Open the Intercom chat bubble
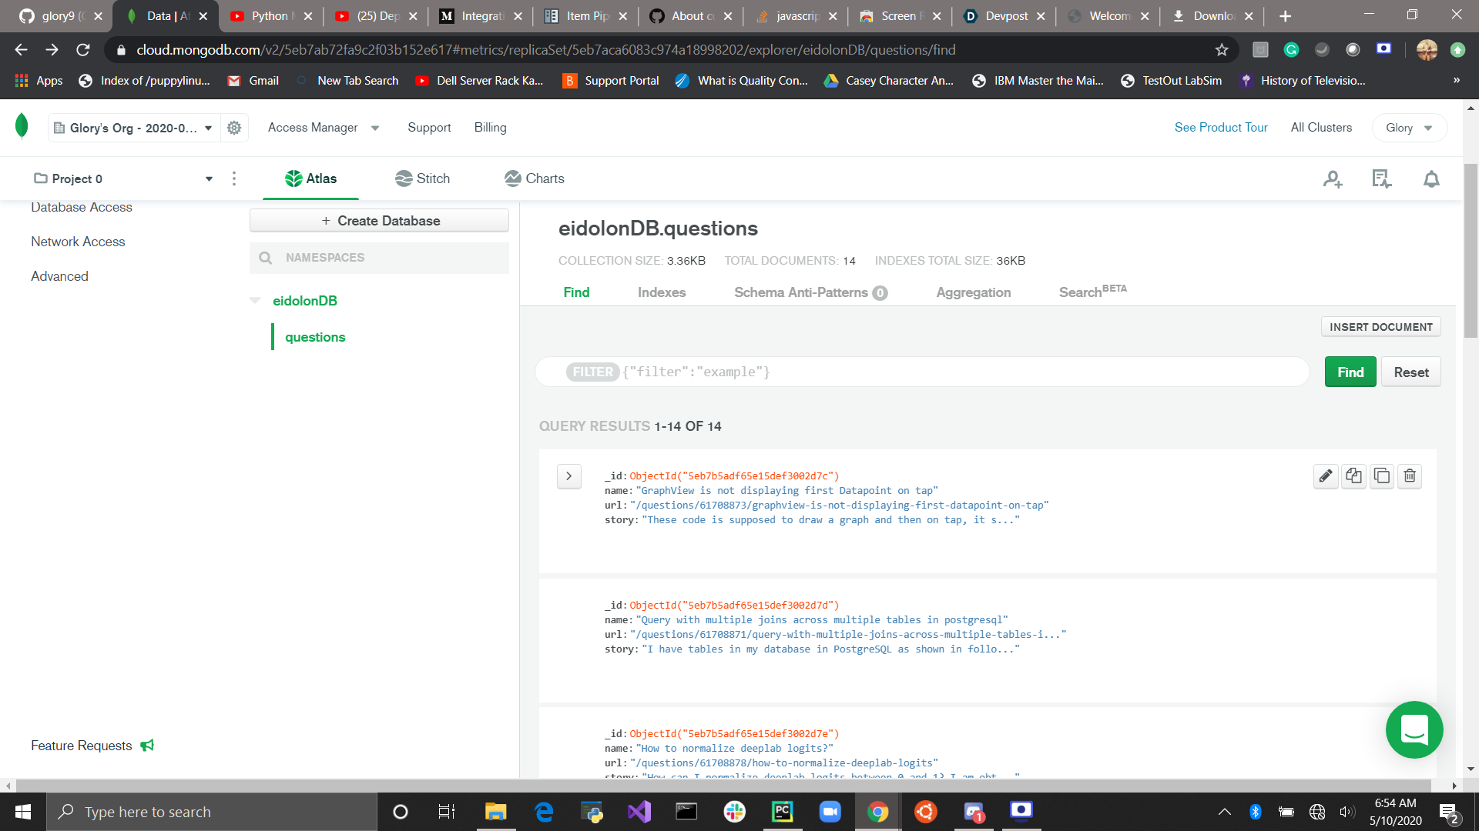Viewport: 1479px width, 831px height. coord(1414,729)
